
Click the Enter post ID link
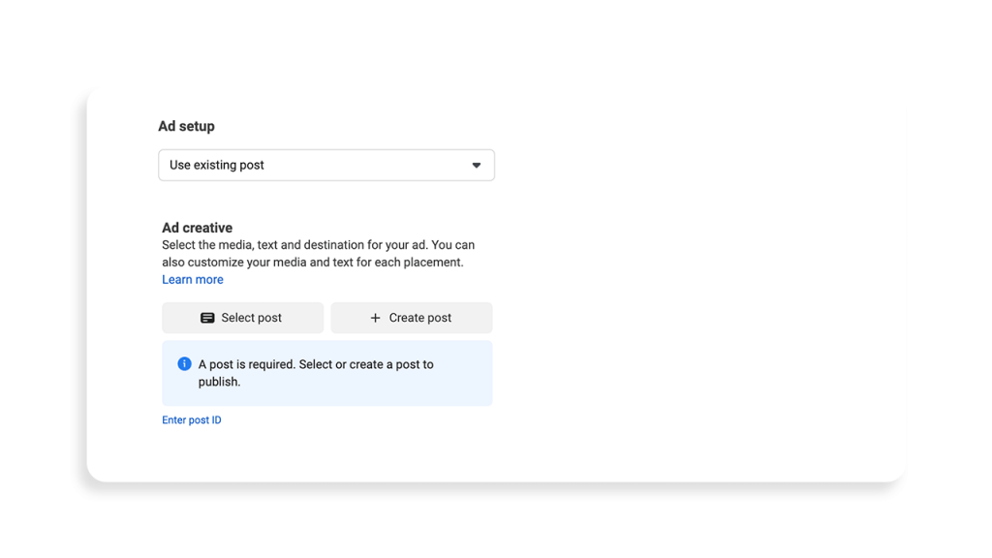(x=192, y=420)
